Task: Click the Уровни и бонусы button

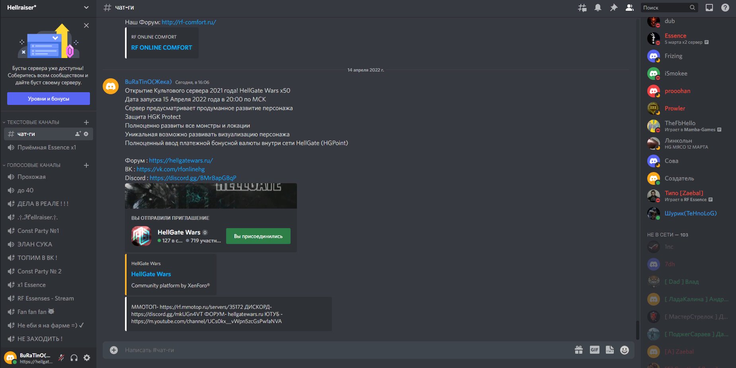Action: [x=49, y=99]
